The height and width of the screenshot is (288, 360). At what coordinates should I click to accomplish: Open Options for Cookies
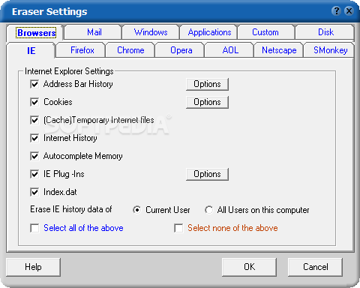coord(207,102)
